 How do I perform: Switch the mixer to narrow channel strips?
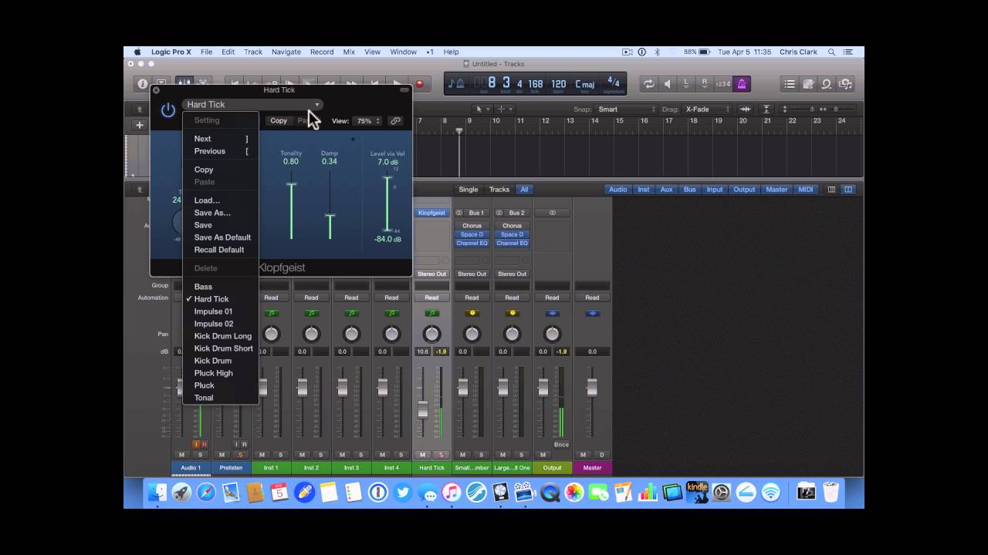[x=832, y=190]
